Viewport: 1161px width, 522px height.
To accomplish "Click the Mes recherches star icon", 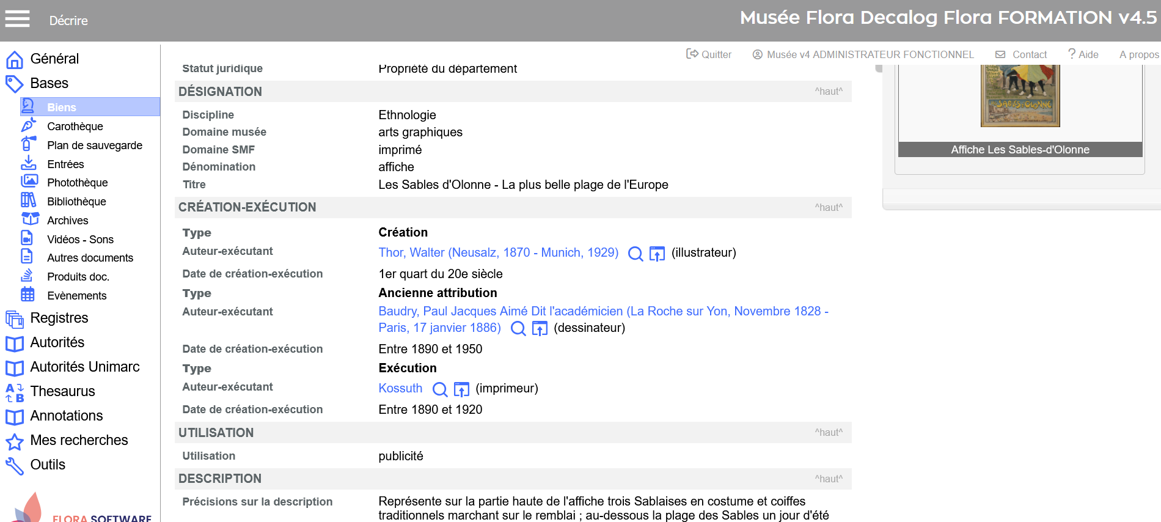I will (x=15, y=441).
